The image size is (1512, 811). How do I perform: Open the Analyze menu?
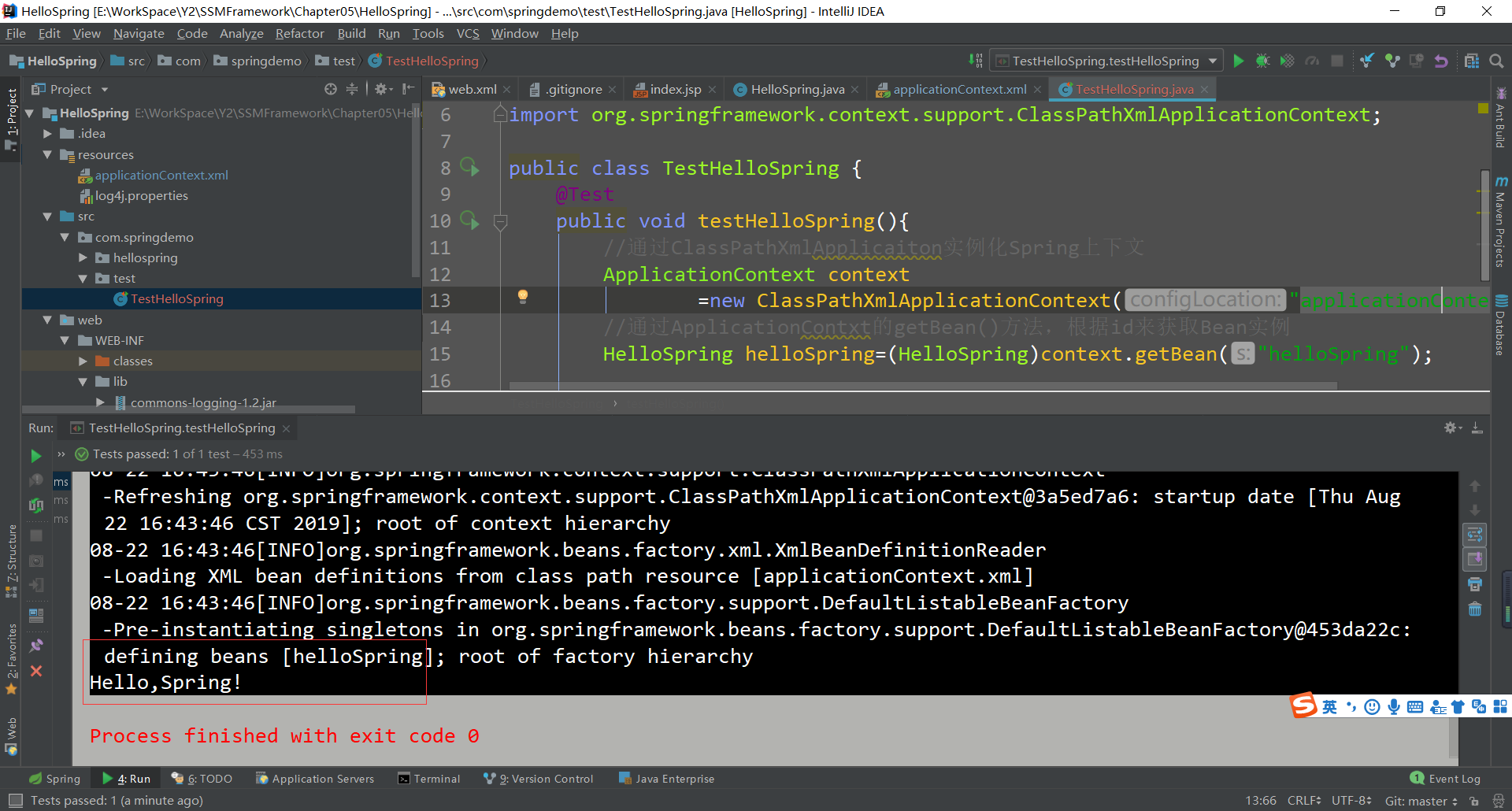pos(241,33)
